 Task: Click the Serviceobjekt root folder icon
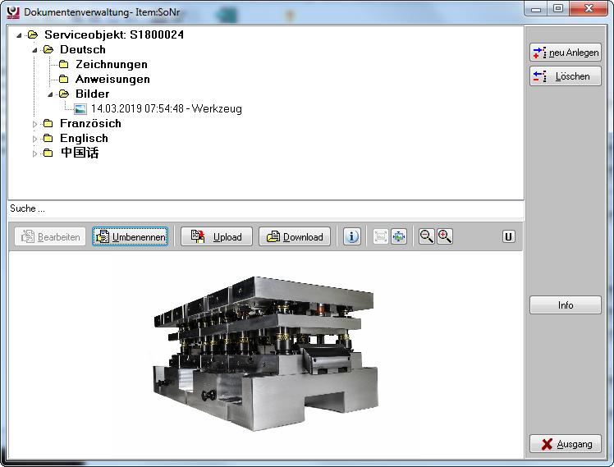point(33,34)
